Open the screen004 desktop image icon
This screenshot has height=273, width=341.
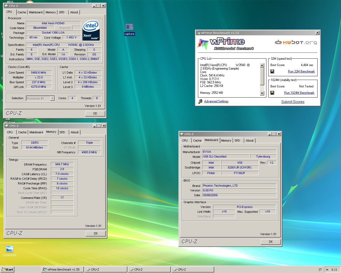click(10, 251)
